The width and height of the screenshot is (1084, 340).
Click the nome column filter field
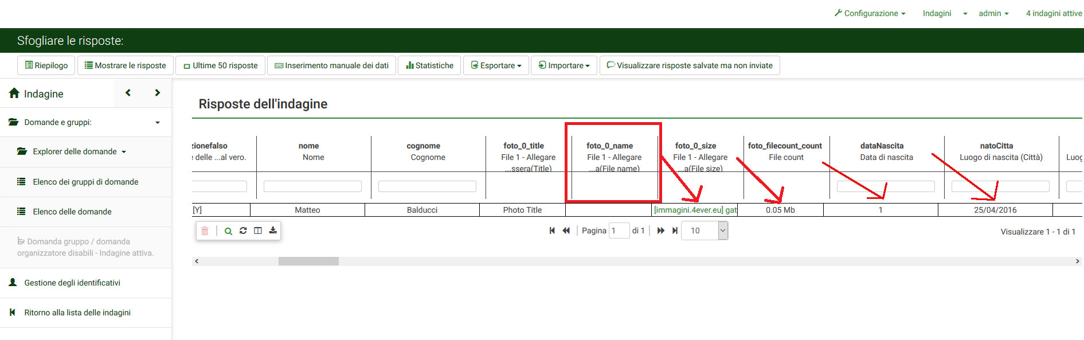click(312, 186)
